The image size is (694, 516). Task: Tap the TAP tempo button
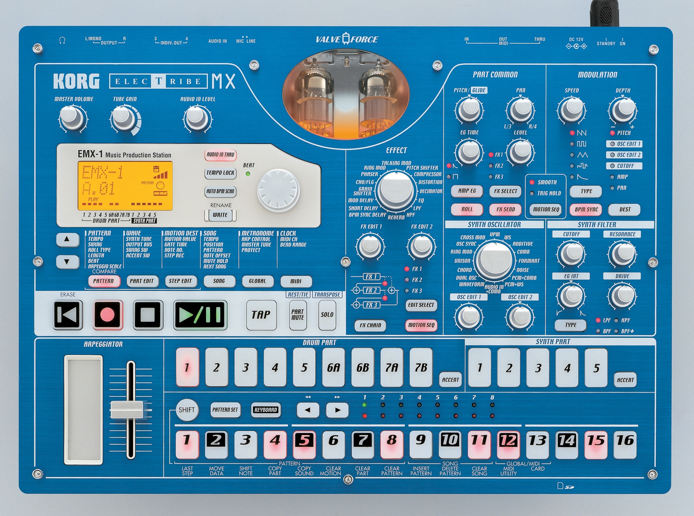[x=261, y=315]
